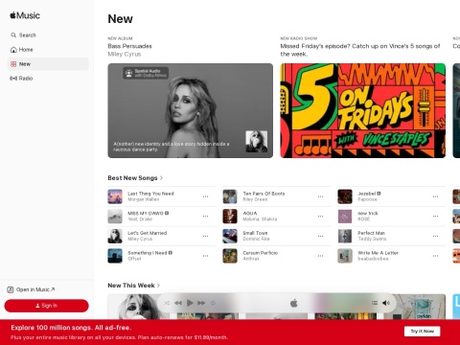Click Small Town album artwork
The width and height of the screenshot is (460, 345).
click(x=230, y=236)
